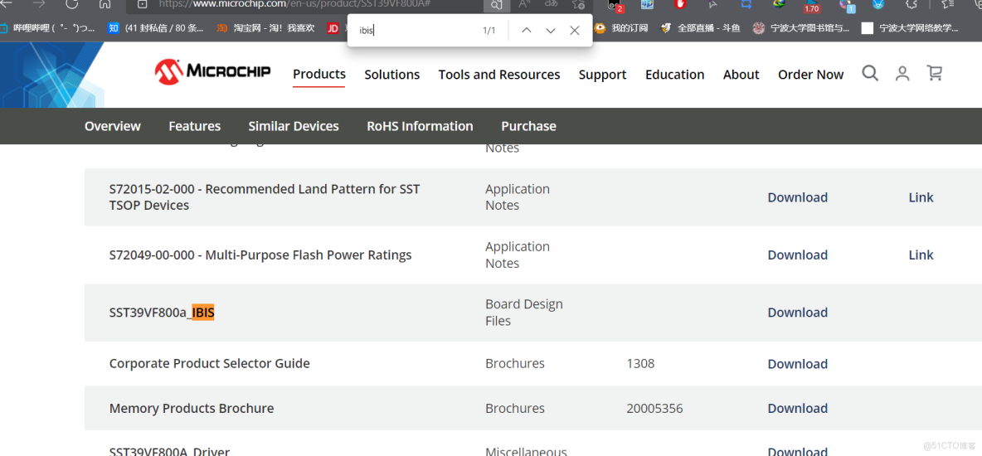This screenshot has width=982, height=456.
Task: Switch to Similar Devices section tab
Action: click(293, 126)
